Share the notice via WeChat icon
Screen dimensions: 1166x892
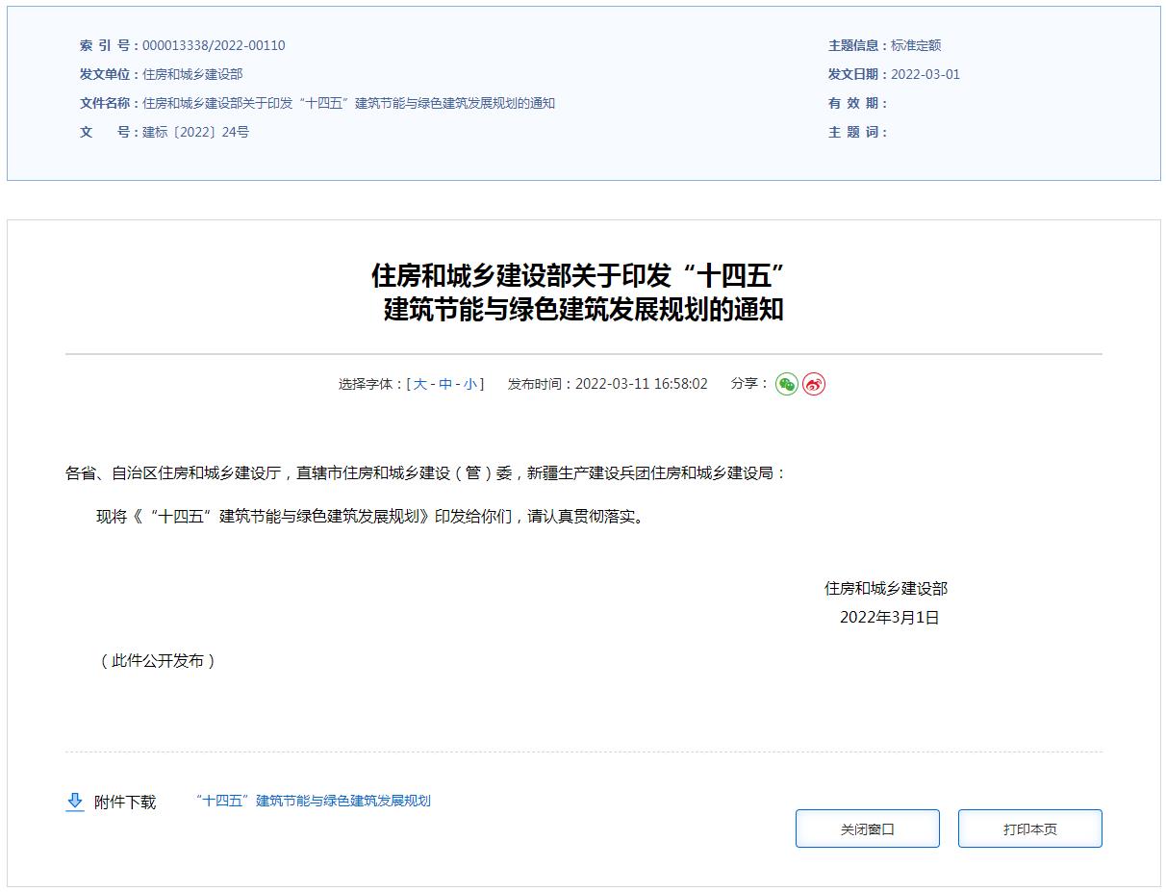pos(786,384)
